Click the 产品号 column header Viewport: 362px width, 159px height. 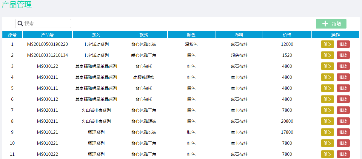[47, 35]
